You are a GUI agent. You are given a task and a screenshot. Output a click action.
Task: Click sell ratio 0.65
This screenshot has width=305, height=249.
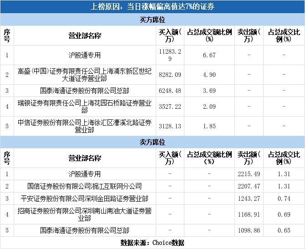pyautogui.click(x=284, y=230)
